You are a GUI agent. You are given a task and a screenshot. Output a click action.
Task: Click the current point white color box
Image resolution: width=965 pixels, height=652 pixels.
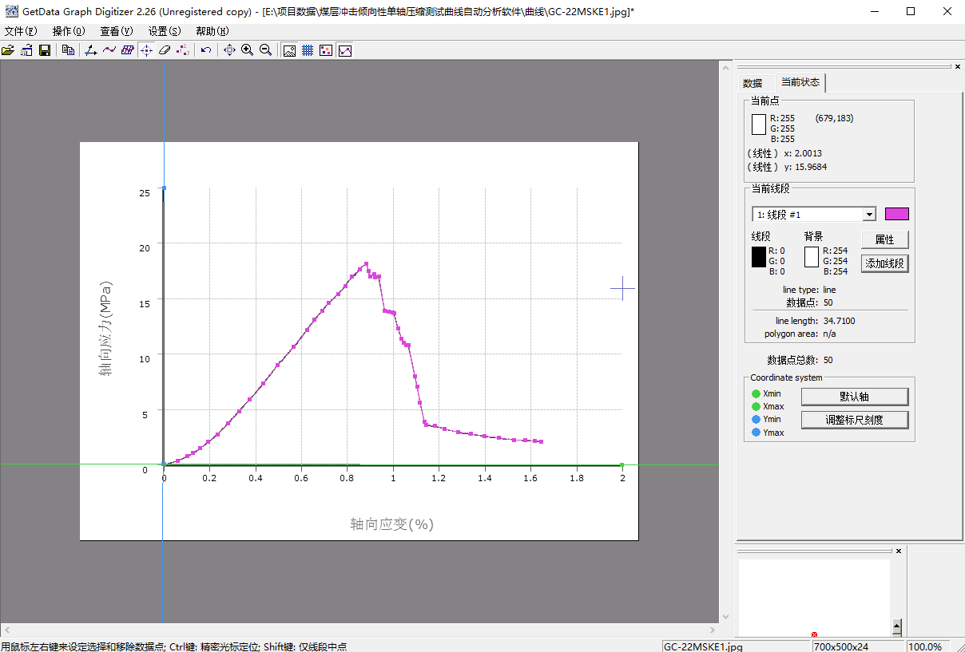coord(758,124)
